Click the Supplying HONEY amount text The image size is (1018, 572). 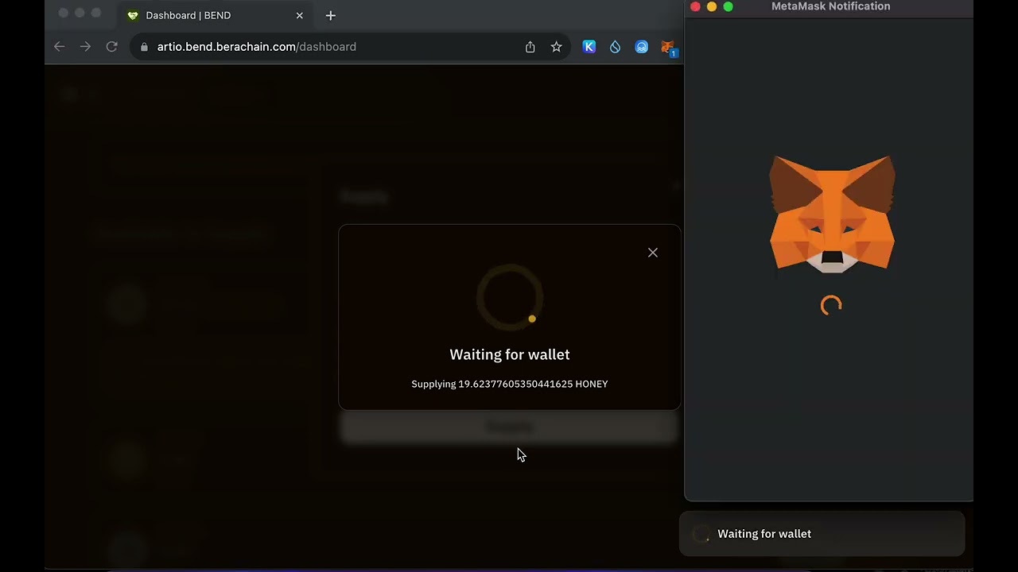pos(510,384)
